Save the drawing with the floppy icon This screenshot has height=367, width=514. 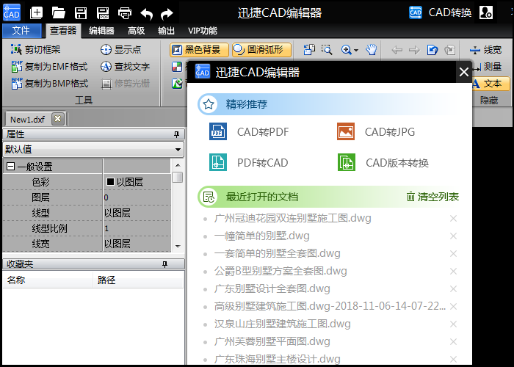(x=81, y=13)
